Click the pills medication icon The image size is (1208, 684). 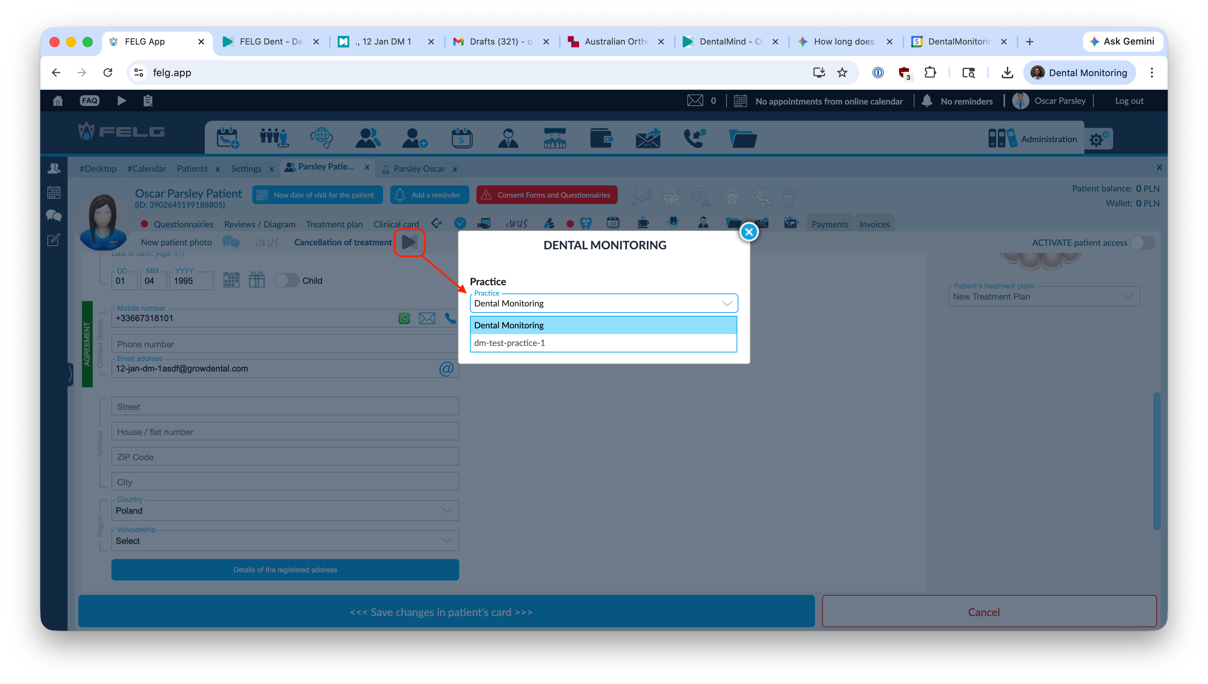point(549,223)
